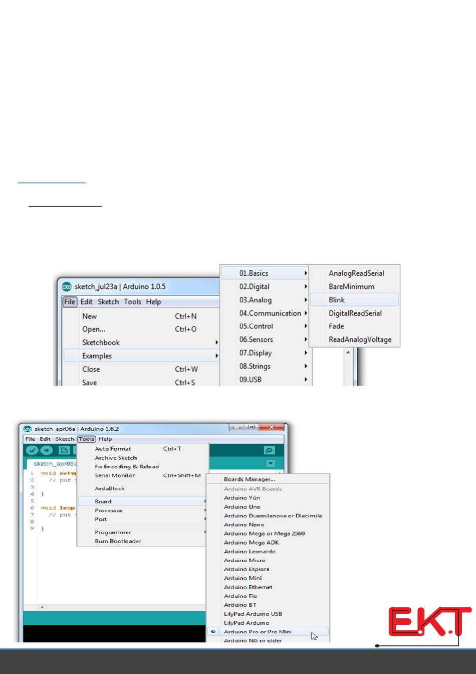
Task: Select Arduino Nano as the board
Action: click(x=244, y=525)
